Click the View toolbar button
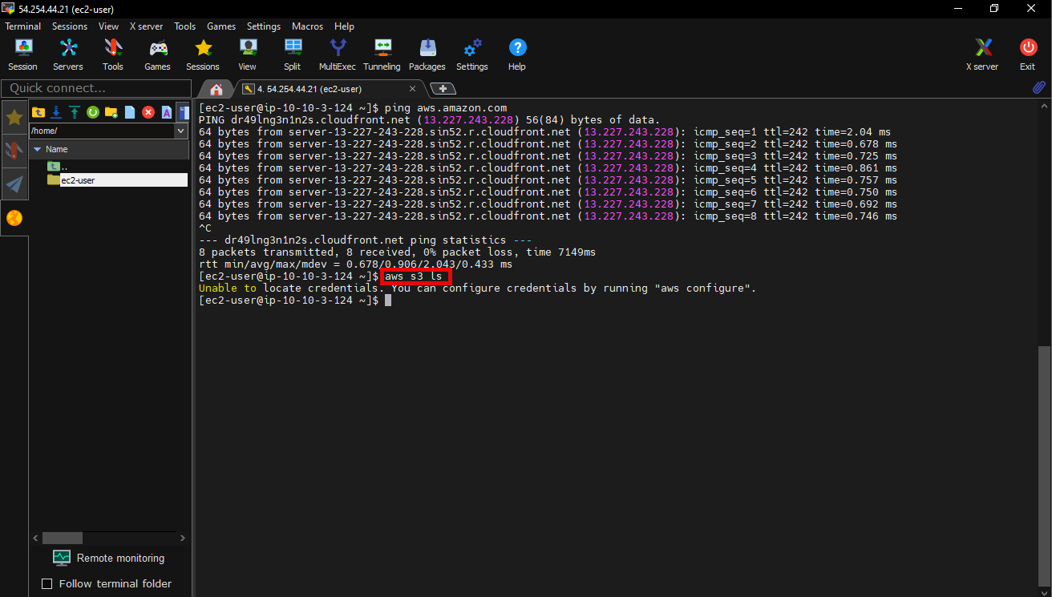Viewport: 1052px width, 597px height. point(248,54)
